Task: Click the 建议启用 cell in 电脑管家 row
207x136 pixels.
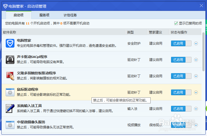Action: (x=156, y=44)
